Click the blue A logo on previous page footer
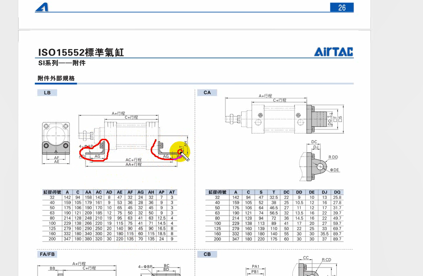 (42, 7)
